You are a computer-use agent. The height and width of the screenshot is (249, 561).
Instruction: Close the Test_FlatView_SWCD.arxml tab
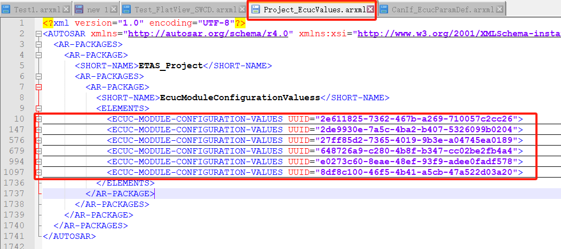click(x=242, y=10)
